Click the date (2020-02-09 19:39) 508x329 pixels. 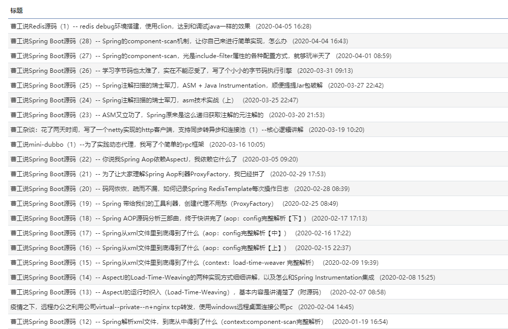pyautogui.click(x=351, y=263)
